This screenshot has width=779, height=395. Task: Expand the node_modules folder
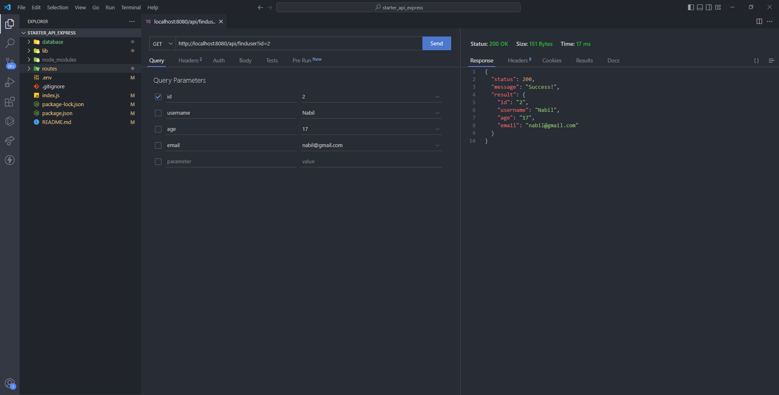(x=80, y=60)
